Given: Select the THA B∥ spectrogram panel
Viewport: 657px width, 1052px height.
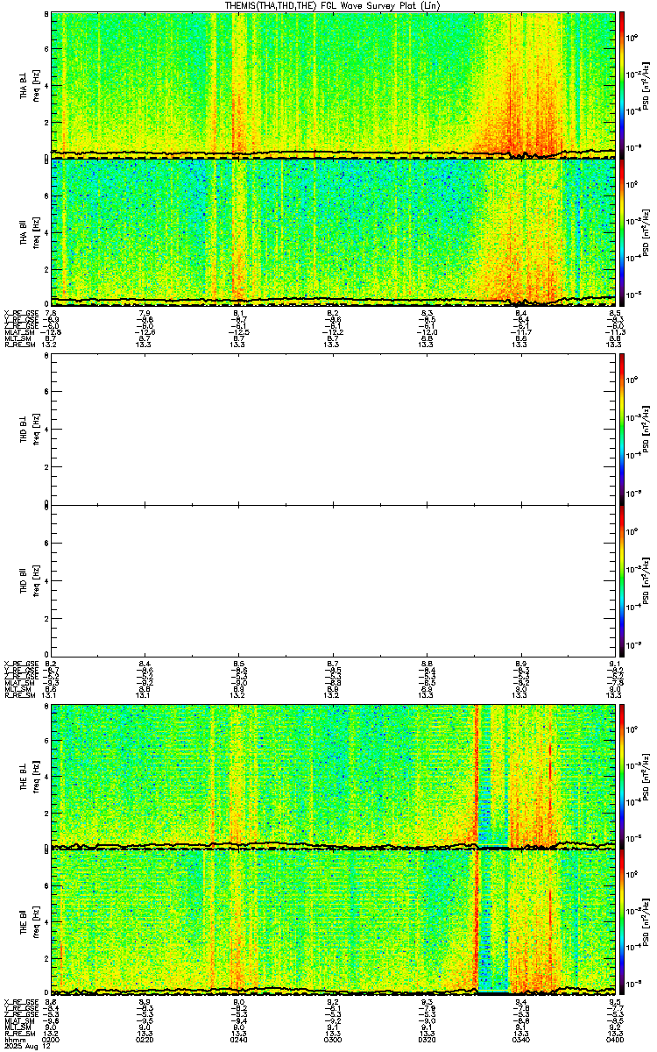Looking at the screenshot, I should 333,231.
